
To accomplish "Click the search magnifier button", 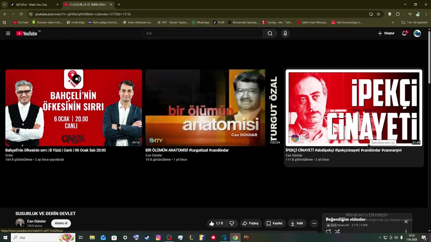I will 270,33.
